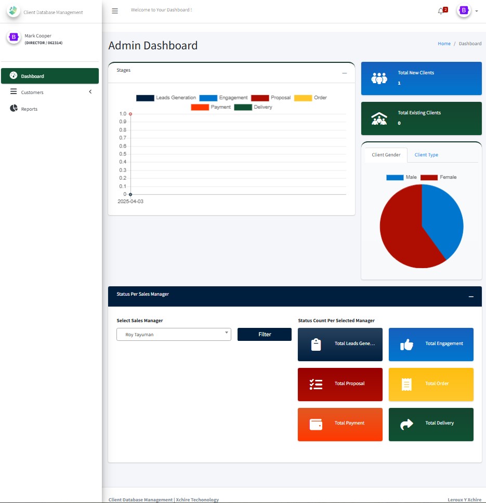Open the Dashboard sidebar item
486x503 pixels.
(x=50, y=76)
